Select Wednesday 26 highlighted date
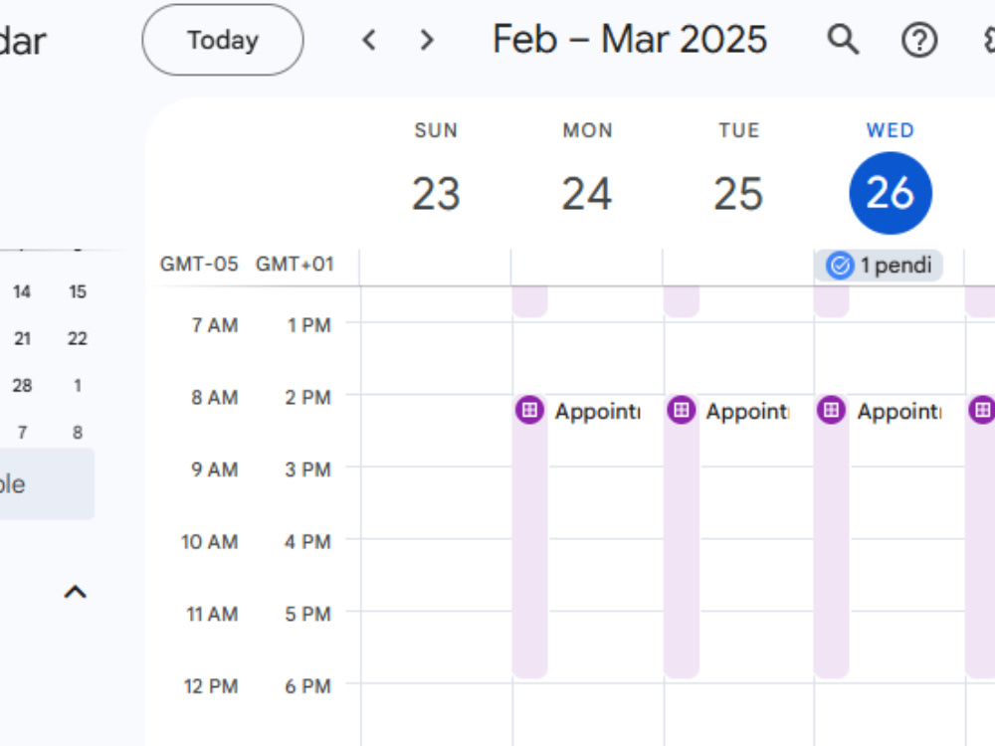Viewport: 995px width, 746px height. (891, 193)
